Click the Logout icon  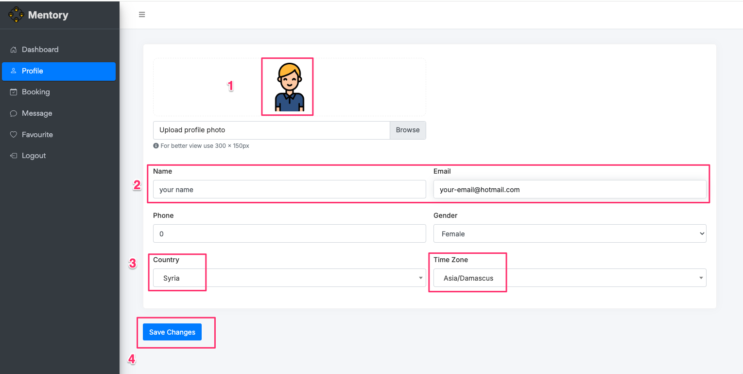13,155
